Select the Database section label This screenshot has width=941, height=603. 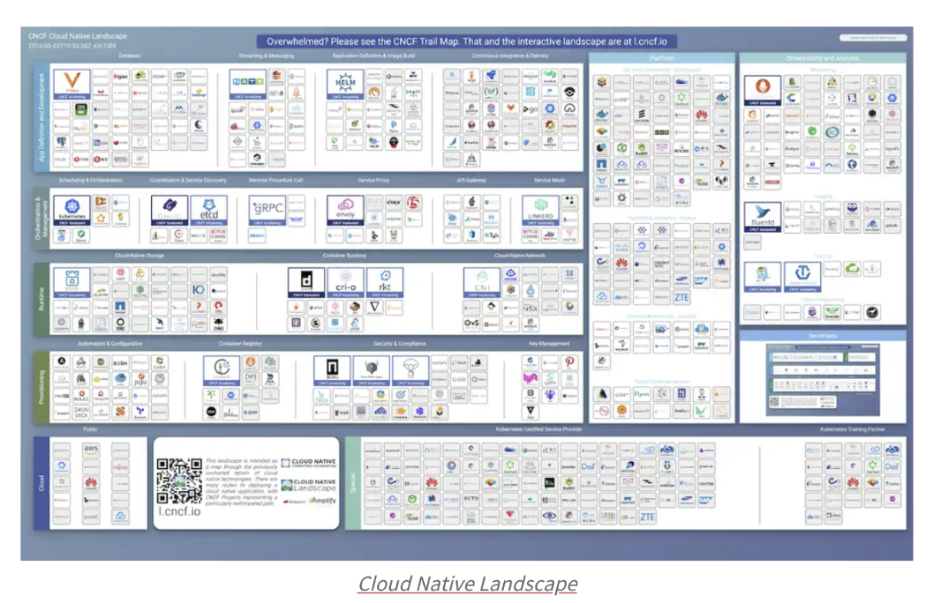130,56
